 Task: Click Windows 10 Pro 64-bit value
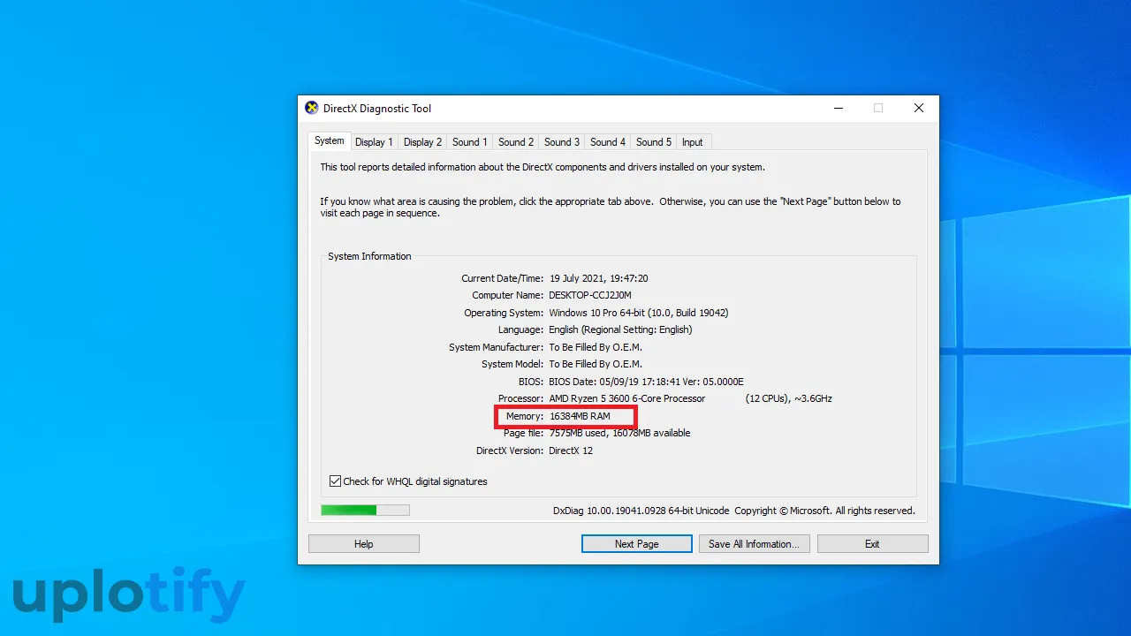pyautogui.click(x=639, y=313)
